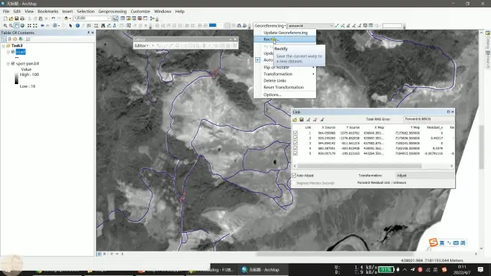Uncheck link 1 in the Link table
491x276 pixels.
295,133
